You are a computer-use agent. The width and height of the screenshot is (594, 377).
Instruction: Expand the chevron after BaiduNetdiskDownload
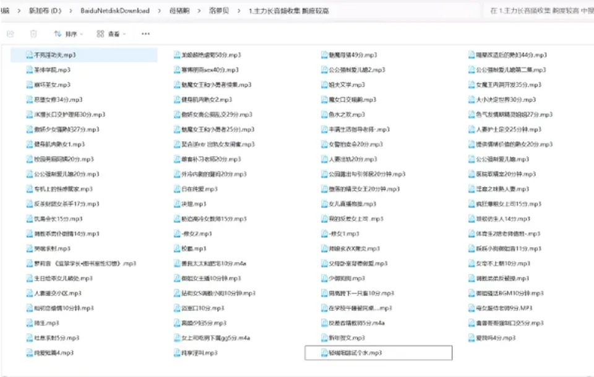[159, 11]
